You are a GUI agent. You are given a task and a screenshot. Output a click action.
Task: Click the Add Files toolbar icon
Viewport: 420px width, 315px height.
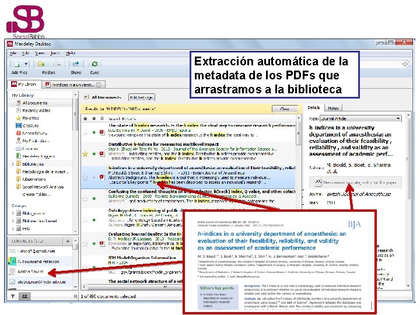pyautogui.click(x=17, y=64)
